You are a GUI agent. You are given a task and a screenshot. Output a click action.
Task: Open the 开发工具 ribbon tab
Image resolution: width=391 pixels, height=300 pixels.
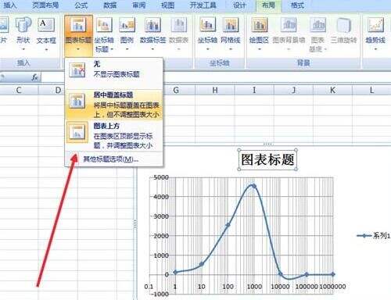coord(203,5)
